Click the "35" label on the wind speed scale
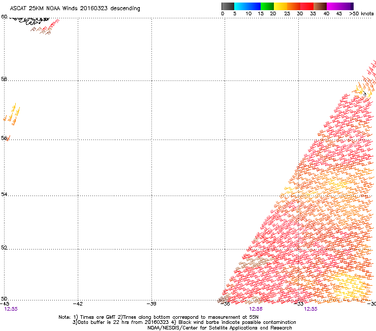Screen dimensions: 376x331 coord(313,14)
